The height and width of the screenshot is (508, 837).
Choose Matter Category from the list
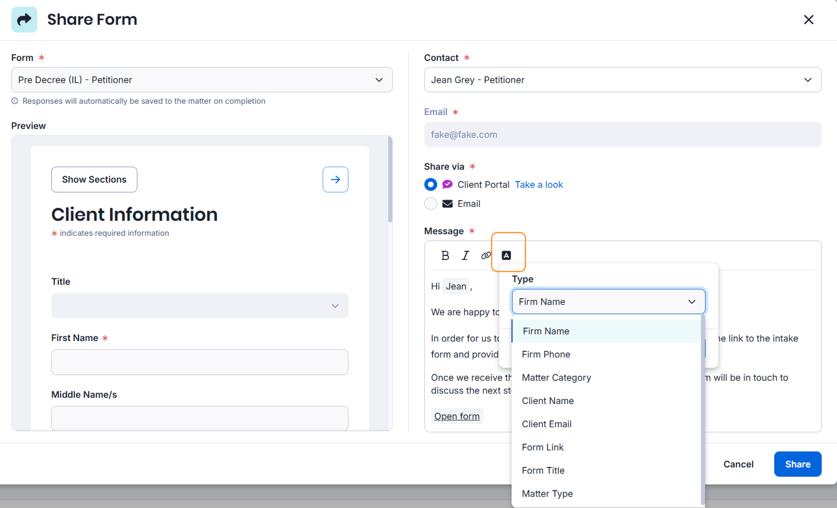pos(556,377)
